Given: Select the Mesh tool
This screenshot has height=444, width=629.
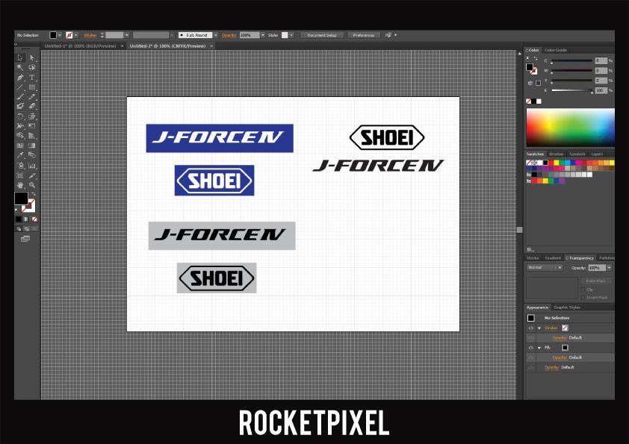Looking at the screenshot, I should point(20,146).
